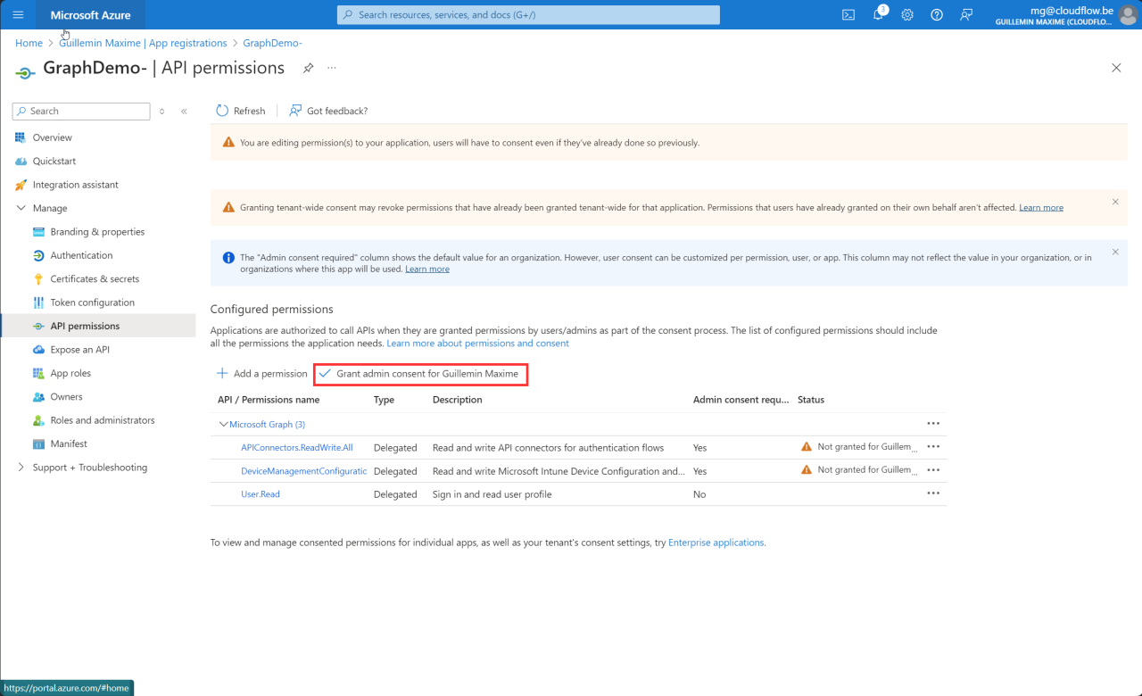Click the feedback icon in top bar
Viewport: 1142px width, 696px height.
(x=966, y=15)
